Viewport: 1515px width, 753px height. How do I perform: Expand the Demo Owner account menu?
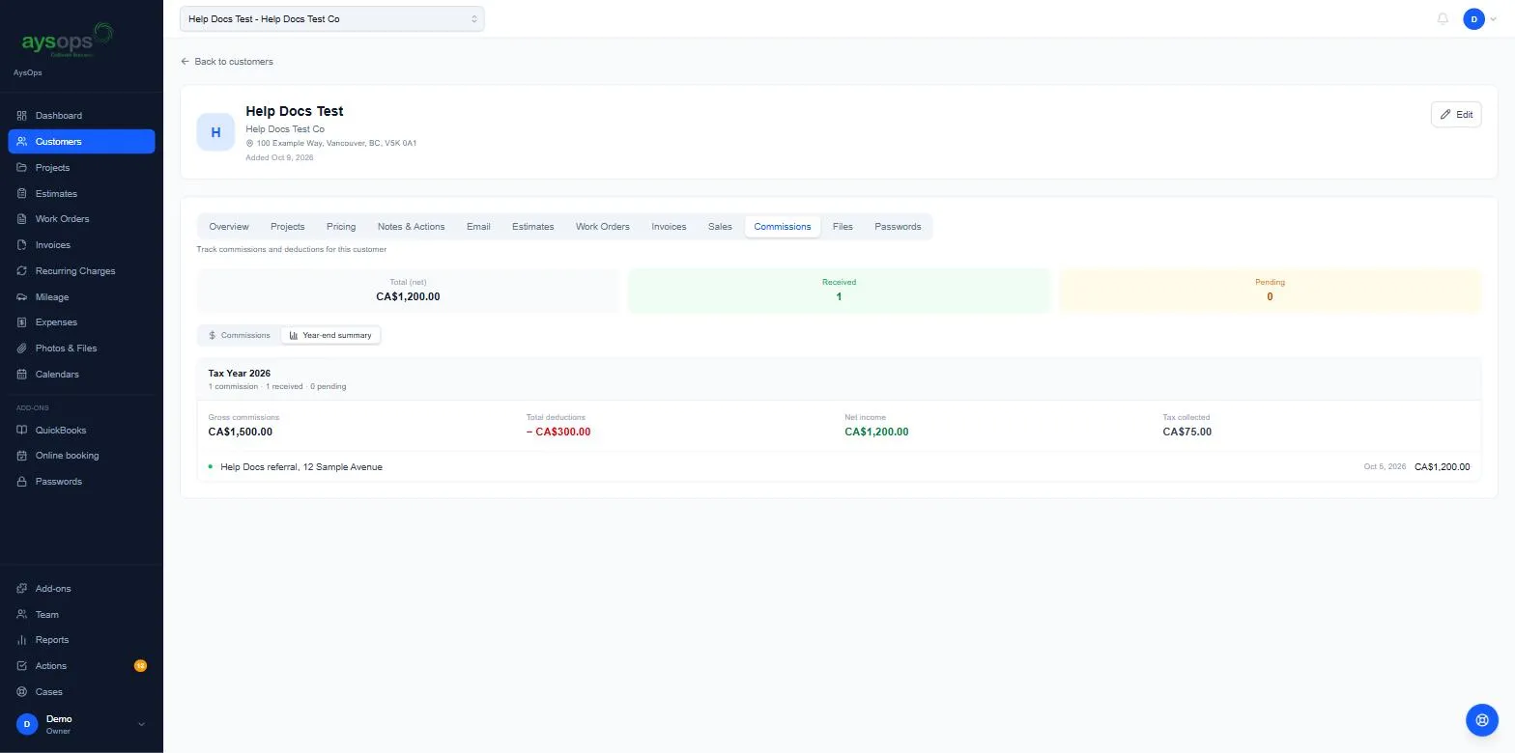[x=81, y=724]
